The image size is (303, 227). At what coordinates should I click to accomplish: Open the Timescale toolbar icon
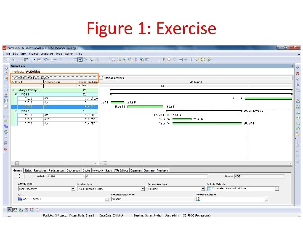click(x=39, y=60)
